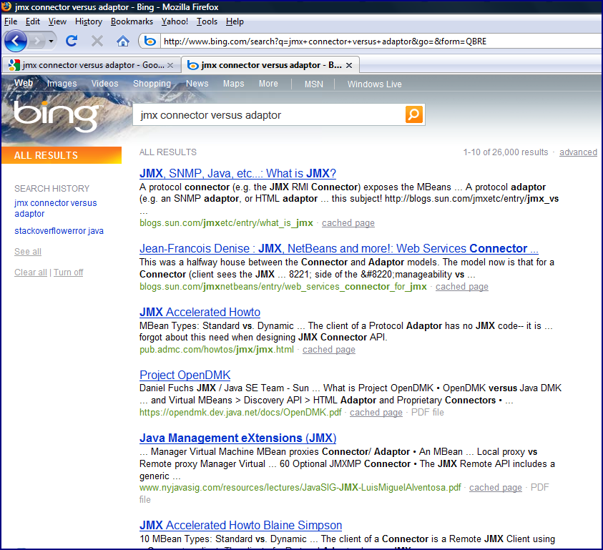Viewport: 603px width, 550px height.
Task: Open the 'Project OpenDMK' result
Action: [185, 375]
